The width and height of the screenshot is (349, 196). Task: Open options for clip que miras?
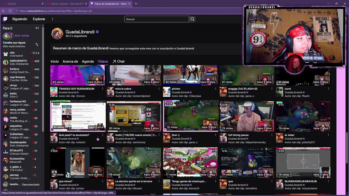pos(103,181)
